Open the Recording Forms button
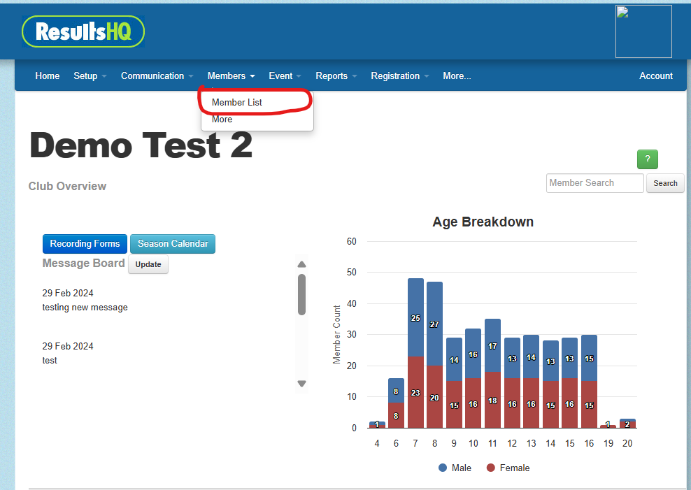The width and height of the screenshot is (691, 490). click(85, 244)
